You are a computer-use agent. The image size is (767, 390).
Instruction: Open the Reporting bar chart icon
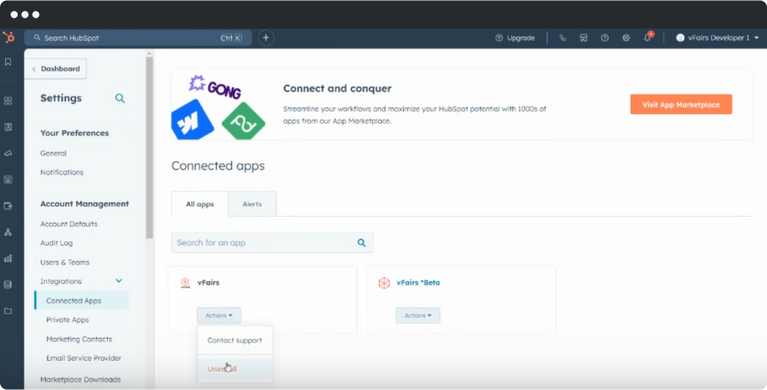pyautogui.click(x=8, y=258)
